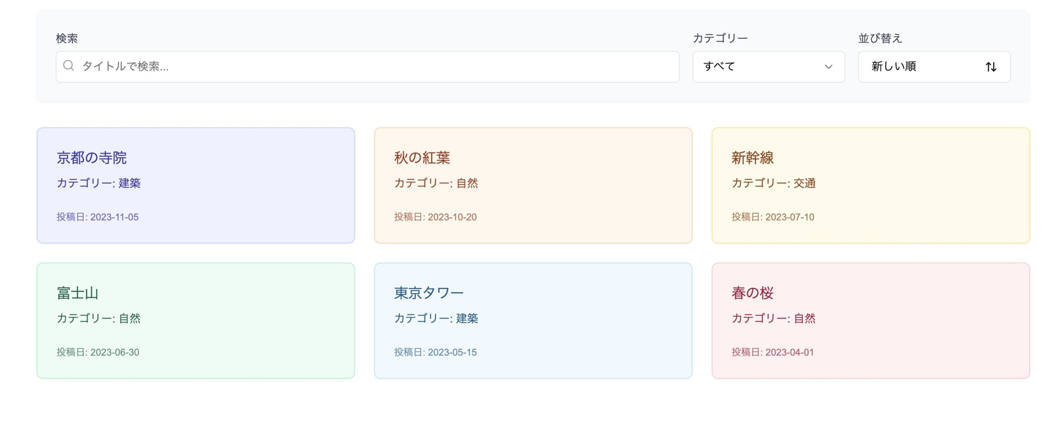Open the カテゴリー dropdown showing すべて
Screen dimensions: 1054x432
click(768, 67)
